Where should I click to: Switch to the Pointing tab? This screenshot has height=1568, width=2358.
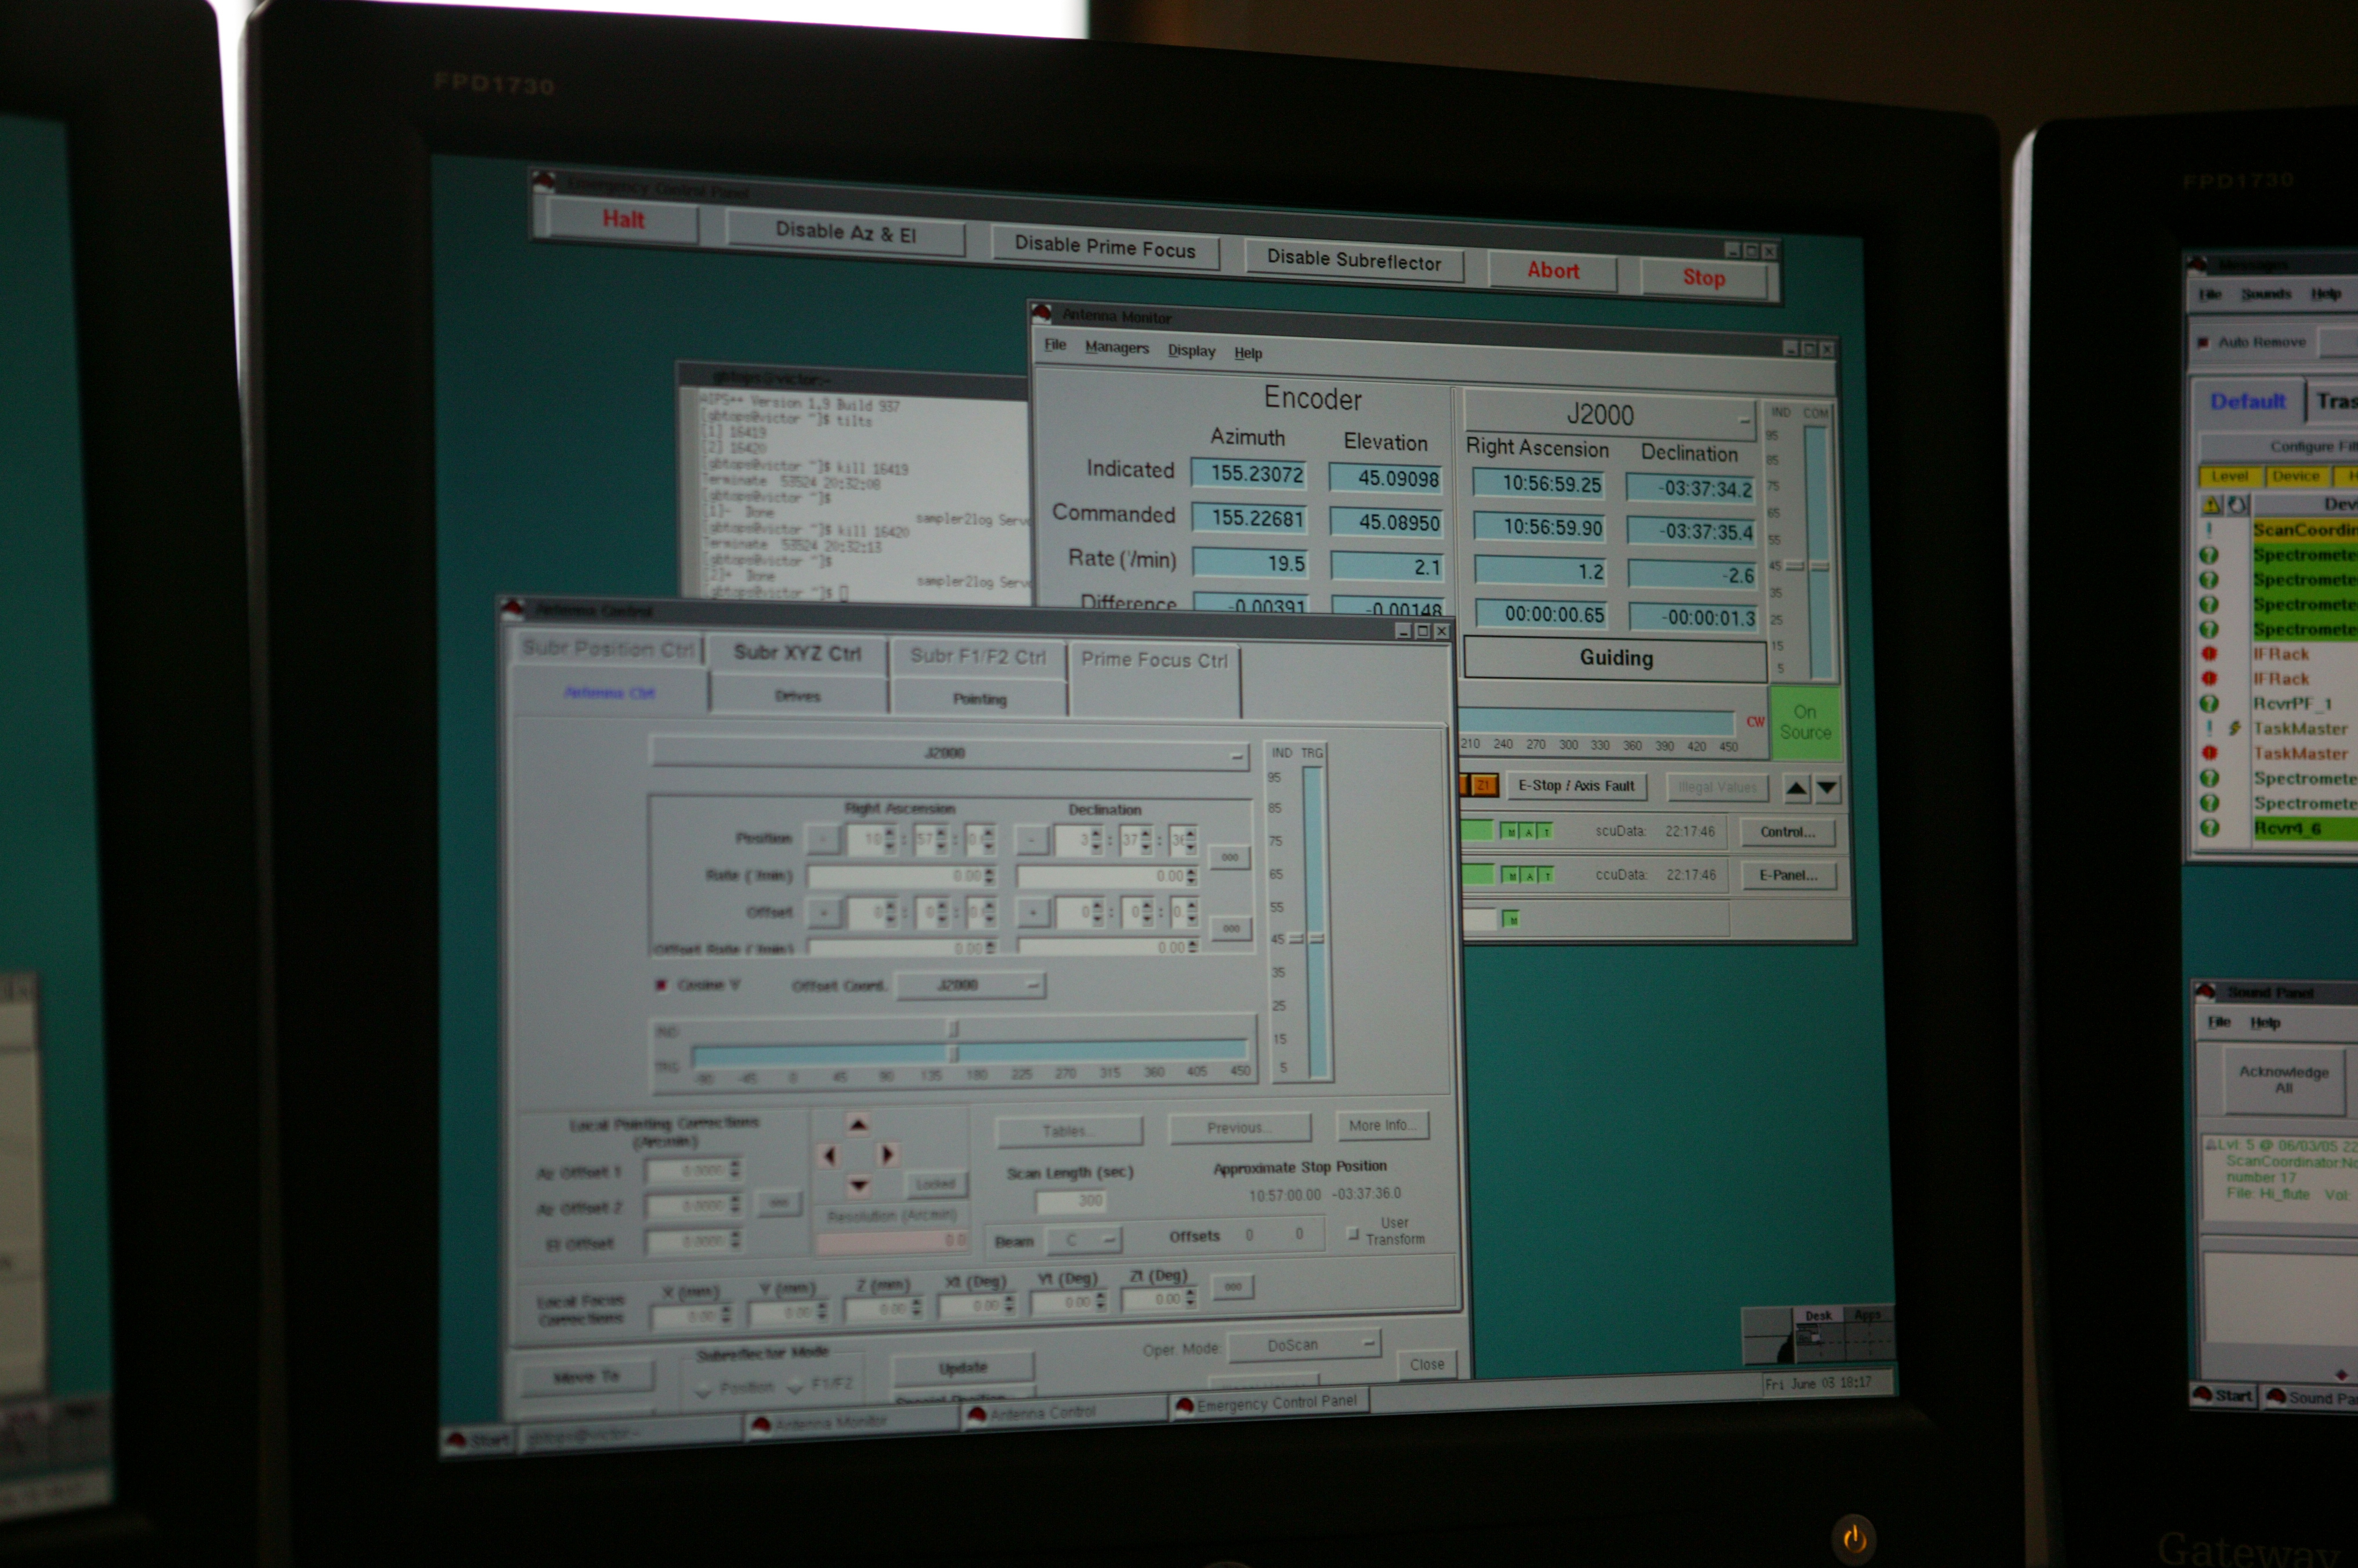tap(979, 699)
